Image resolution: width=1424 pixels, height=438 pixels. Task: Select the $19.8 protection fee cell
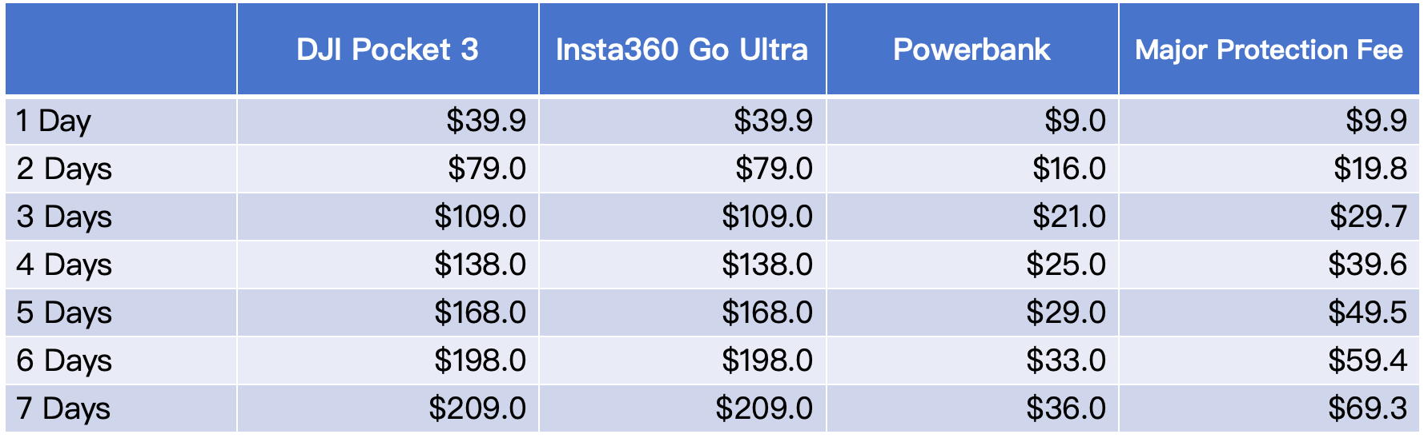(1269, 169)
